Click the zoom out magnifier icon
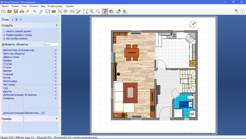 [98, 11]
